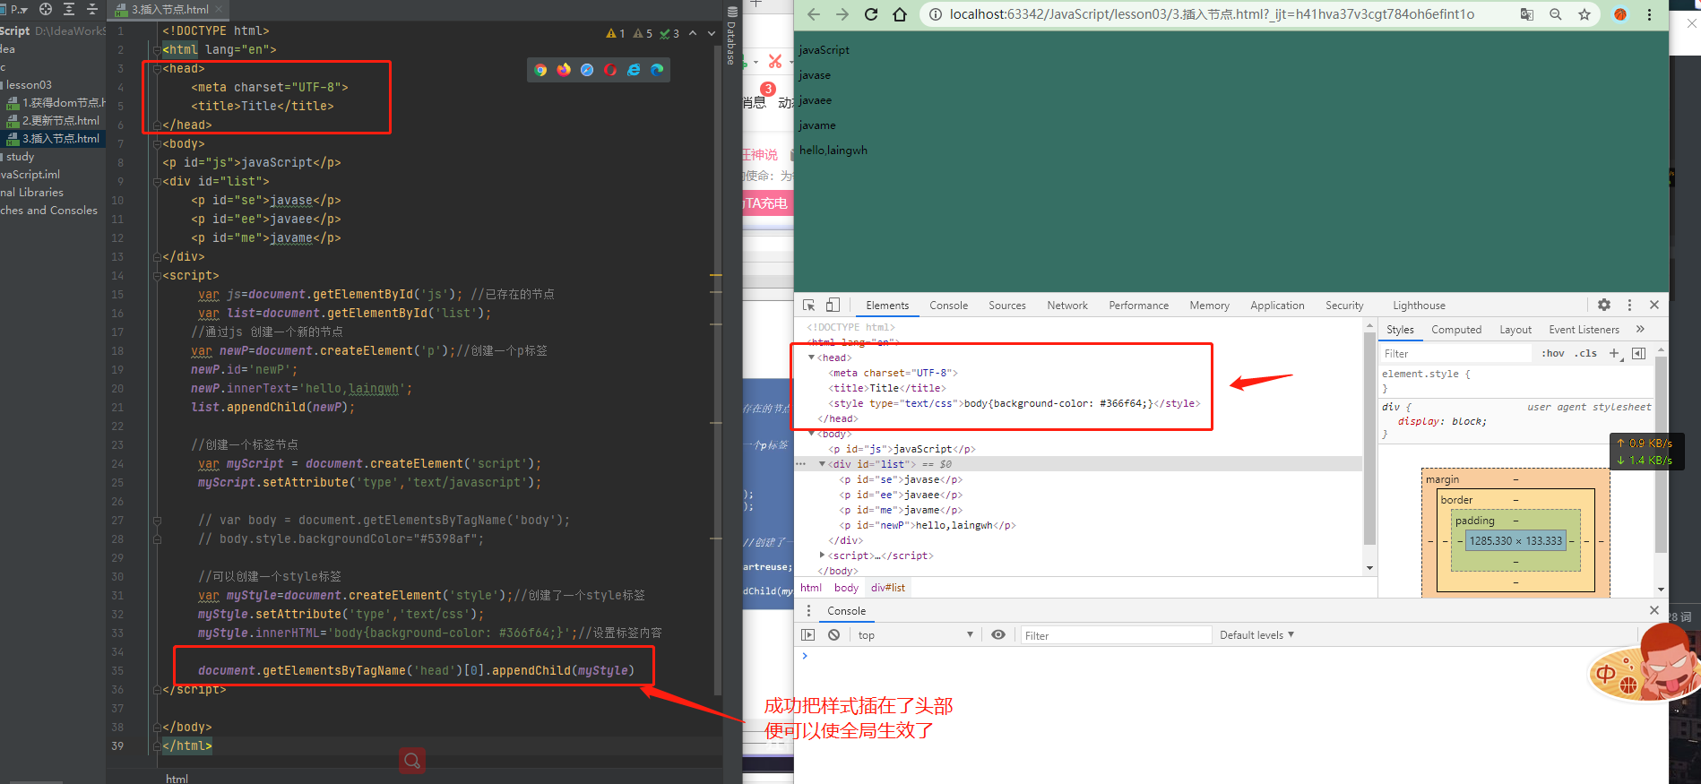
Task: Open page in Edge from IDE browser bar
Action: tap(657, 70)
